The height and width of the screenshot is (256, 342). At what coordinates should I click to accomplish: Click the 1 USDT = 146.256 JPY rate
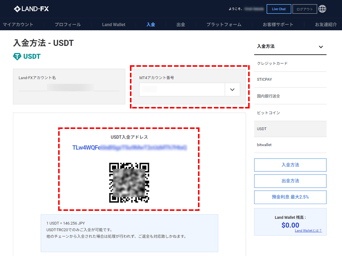point(66,223)
